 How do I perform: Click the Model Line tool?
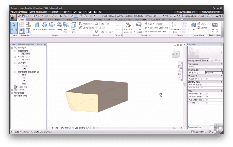point(86,24)
